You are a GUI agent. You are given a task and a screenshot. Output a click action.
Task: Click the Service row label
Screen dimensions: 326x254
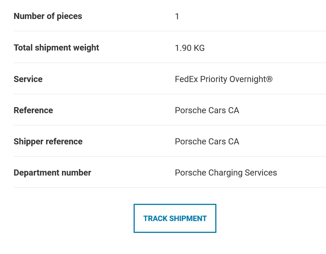tap(28, 79)
